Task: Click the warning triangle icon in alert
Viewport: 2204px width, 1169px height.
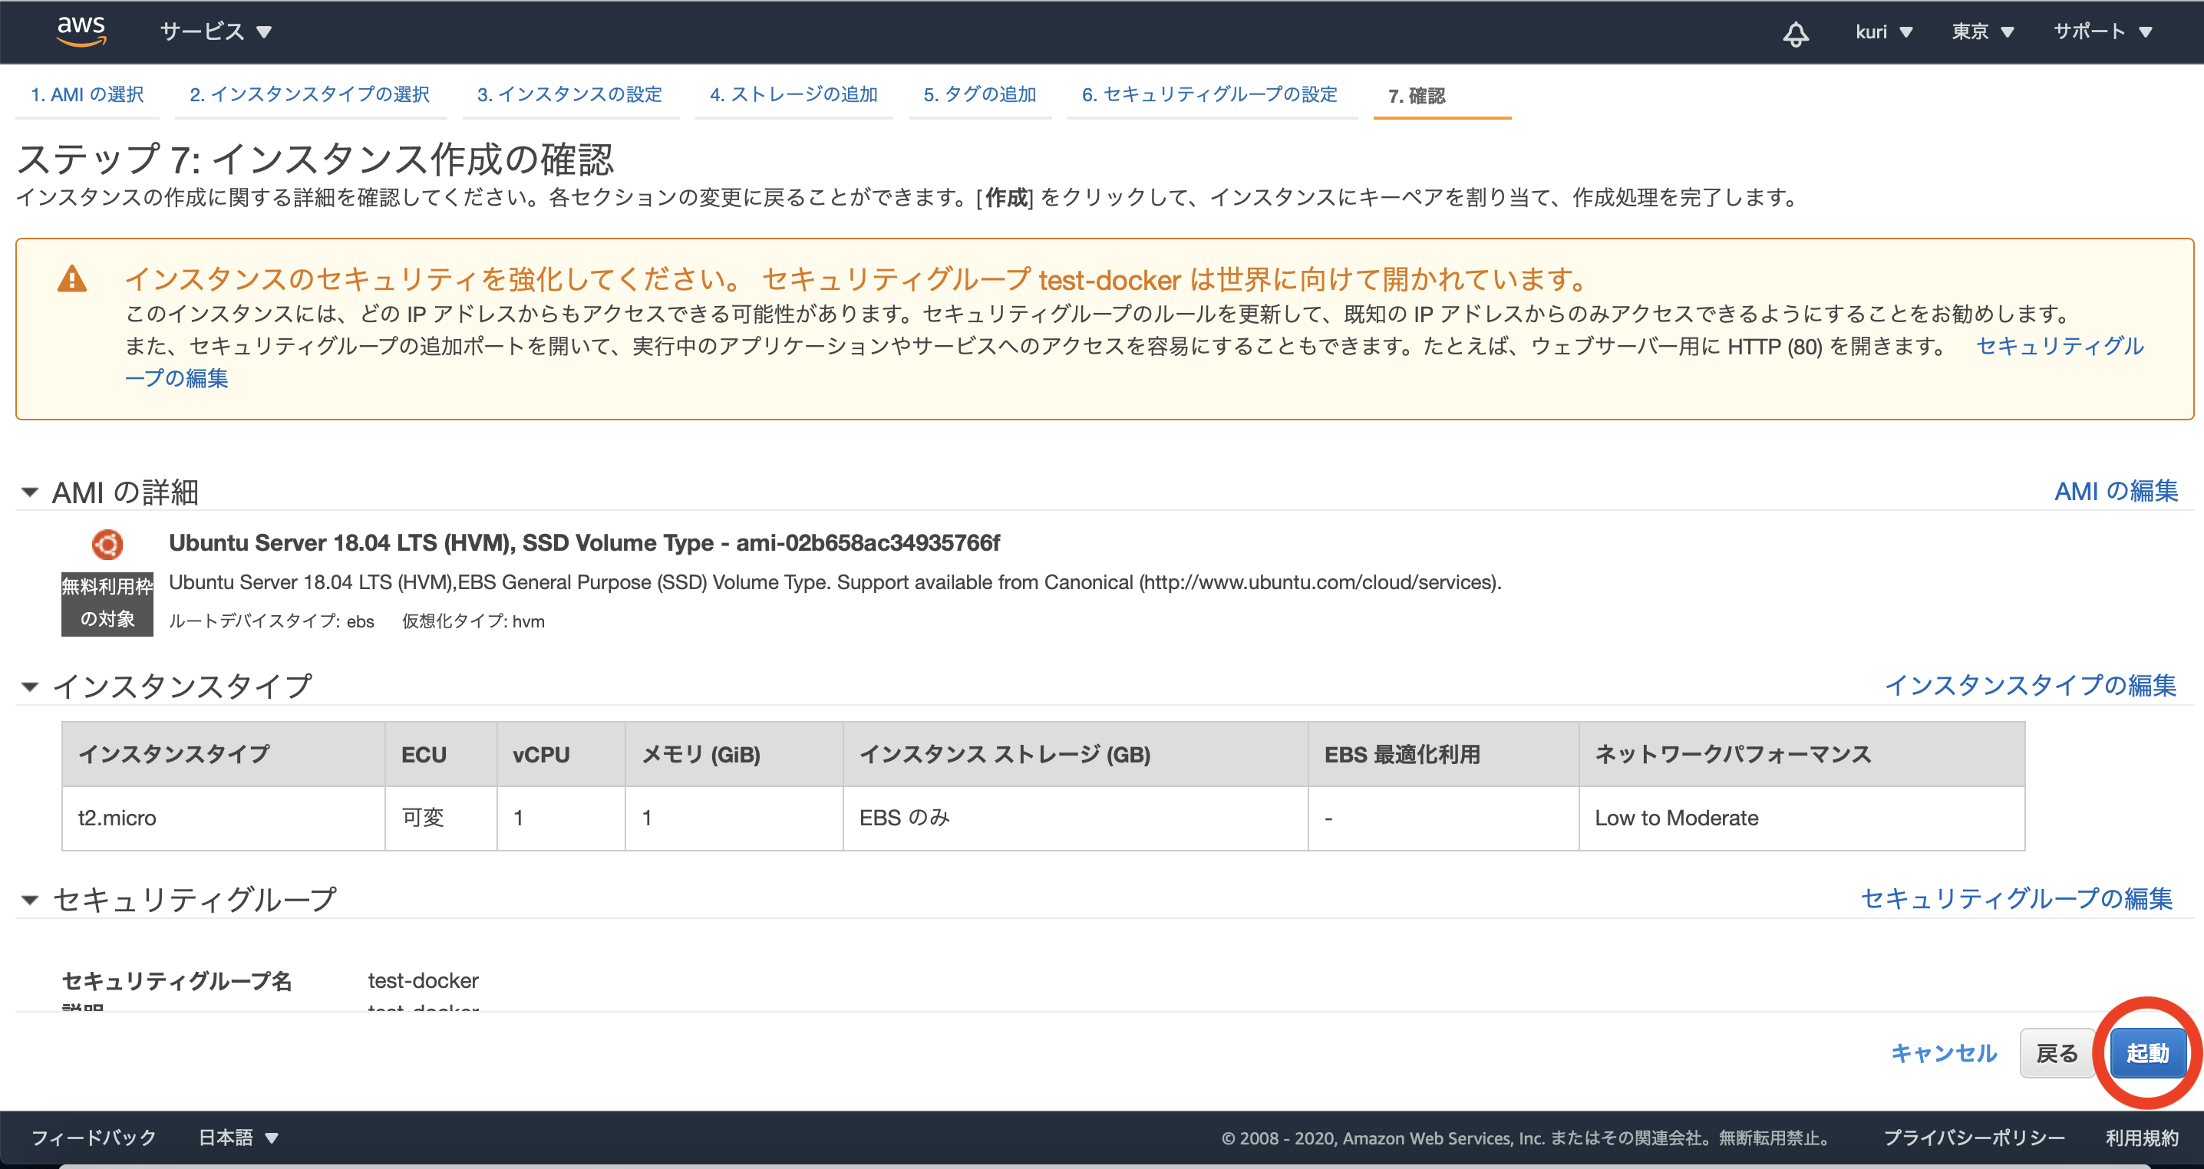Action: 72,278
